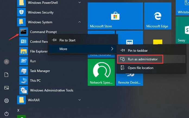Open the Run icon
Image resolution: width=189 pixels, height=118 pixels.
coord(23,61)
